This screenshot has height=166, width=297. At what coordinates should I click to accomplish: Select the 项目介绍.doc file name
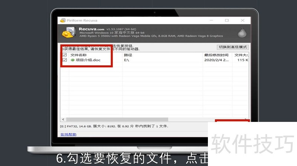(x=88, y=60)
